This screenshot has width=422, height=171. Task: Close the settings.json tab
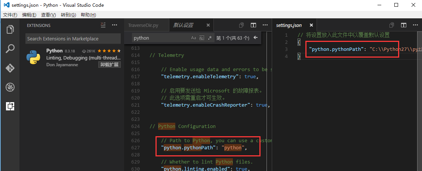coord(311,25)
